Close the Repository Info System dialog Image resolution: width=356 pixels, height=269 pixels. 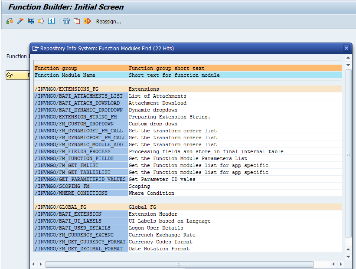click(x=346, y=48)
